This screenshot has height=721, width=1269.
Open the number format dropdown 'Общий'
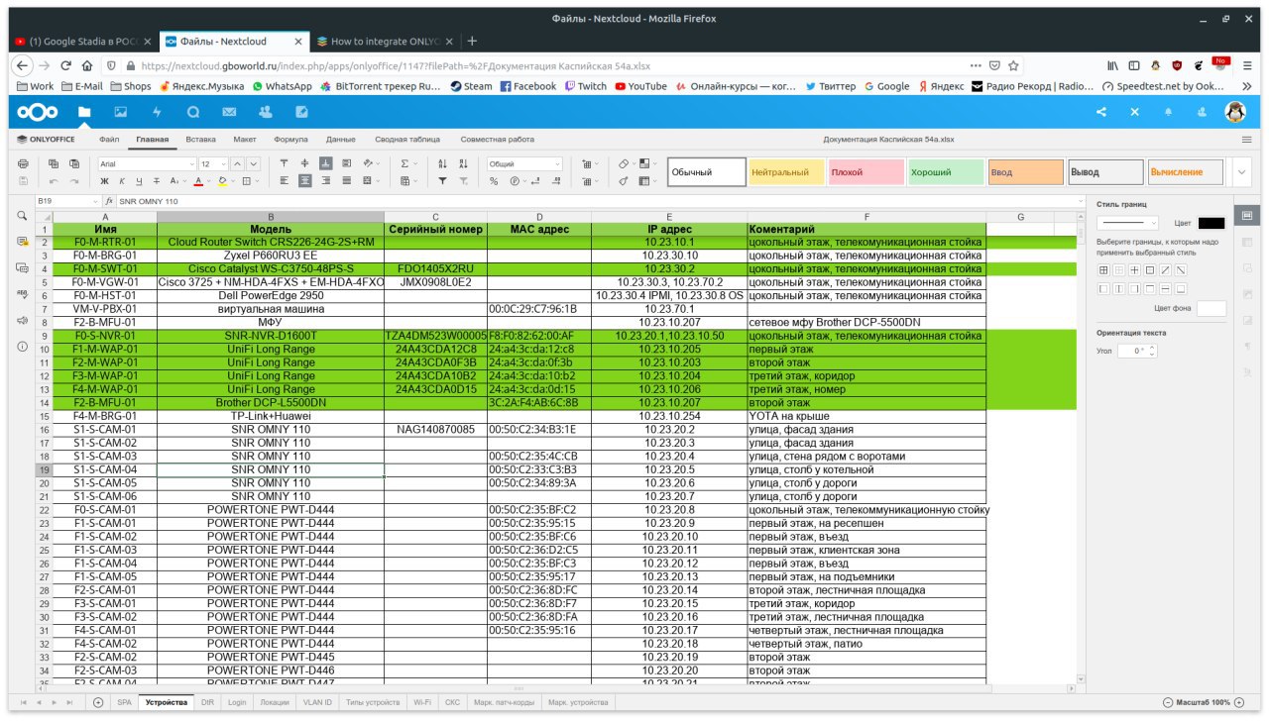pyautogui.click(x=524, y=163)
